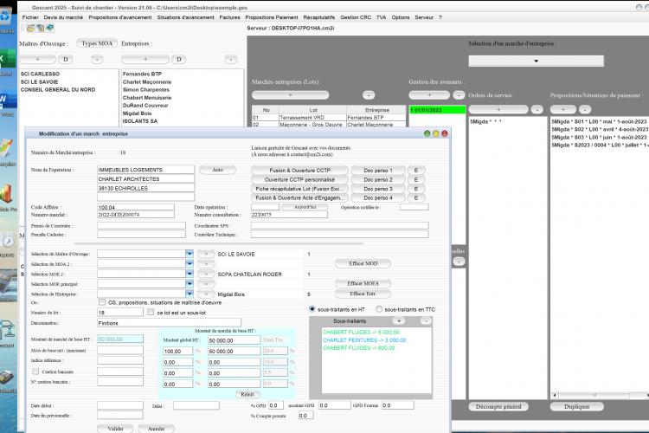Open the Fichier menu
The width and height of the screenshot is (649, 433).
[x=30, y=17]
